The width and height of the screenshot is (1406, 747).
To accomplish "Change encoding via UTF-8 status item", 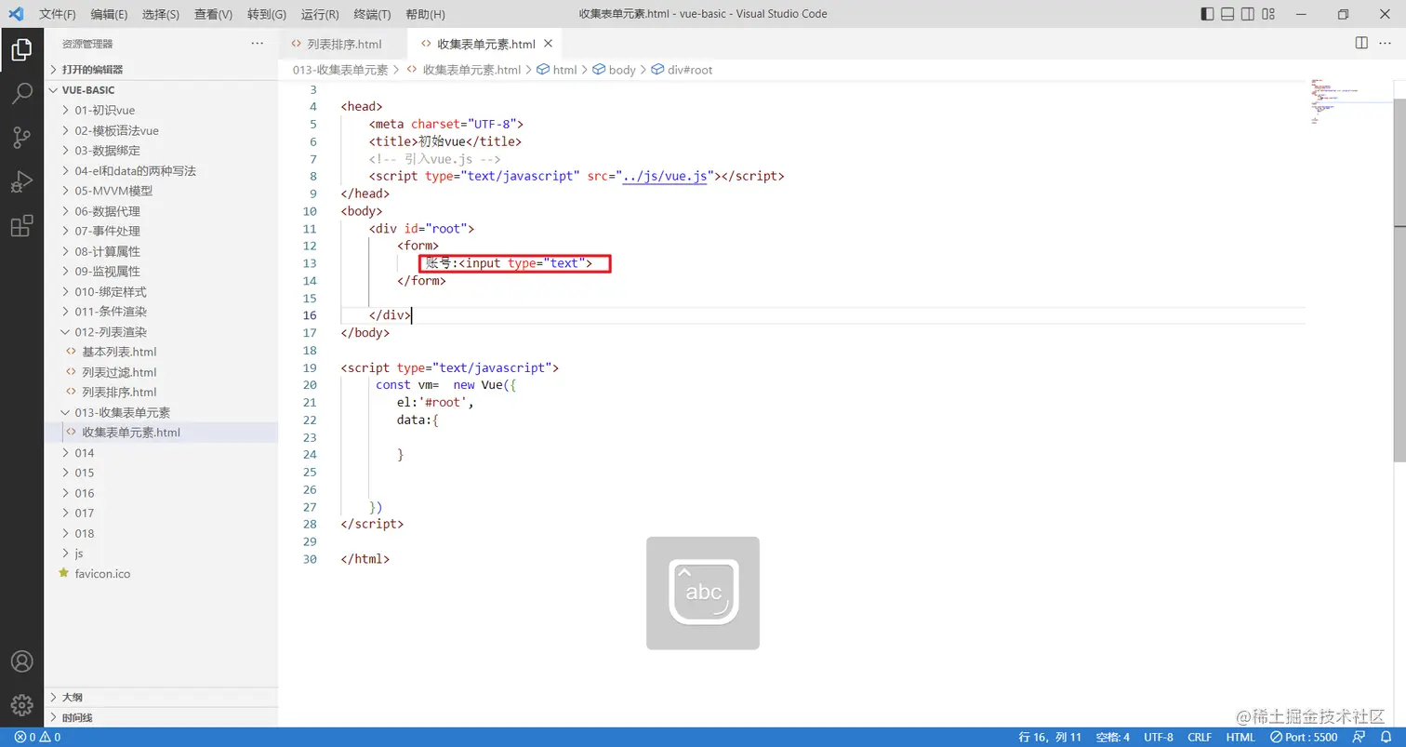I will click(1159, 737).
